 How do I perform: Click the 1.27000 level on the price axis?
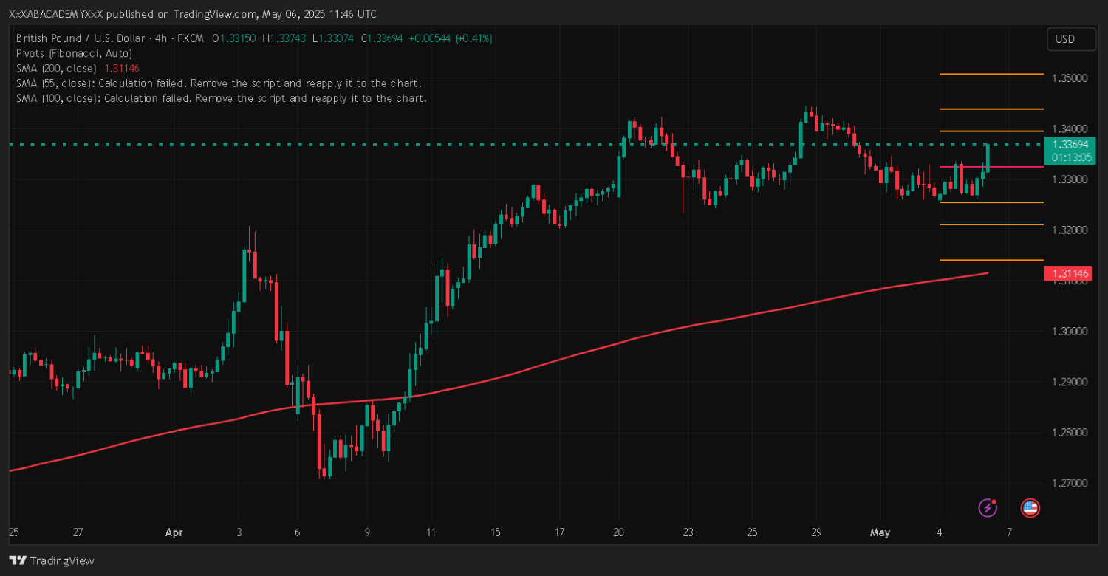click(x=1070, y=483)
